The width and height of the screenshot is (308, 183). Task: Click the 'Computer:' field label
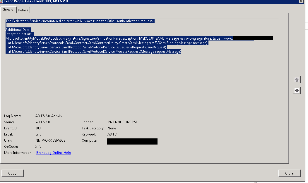click(x=90, y=140)
